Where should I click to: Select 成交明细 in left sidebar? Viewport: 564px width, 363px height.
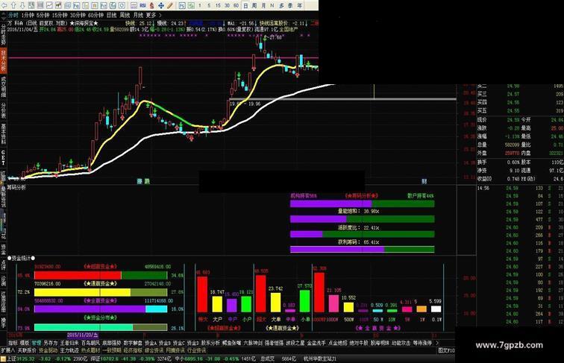click(3, 86)
